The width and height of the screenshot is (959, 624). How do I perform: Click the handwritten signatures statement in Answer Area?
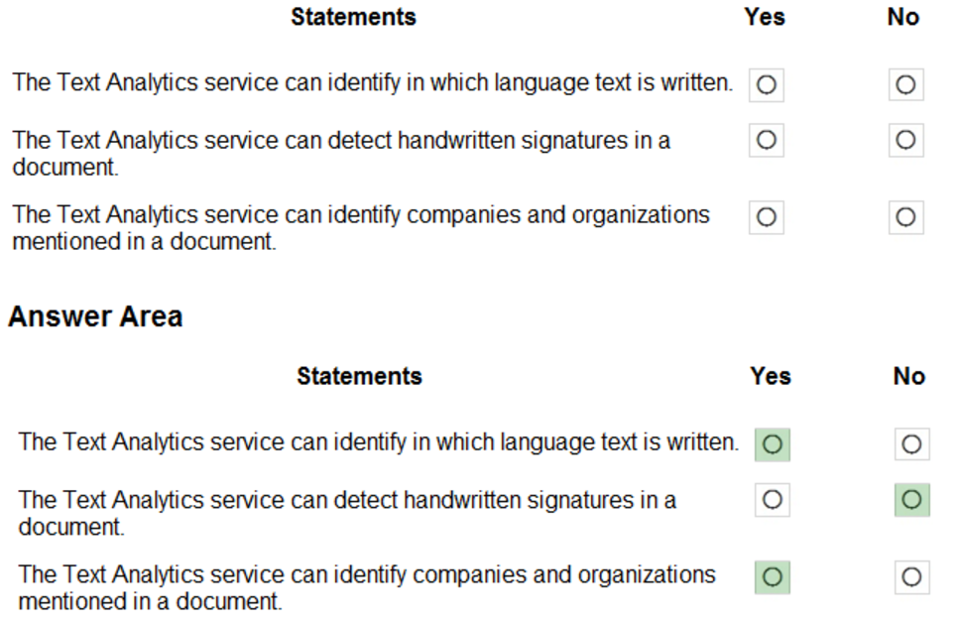(347, 513)
